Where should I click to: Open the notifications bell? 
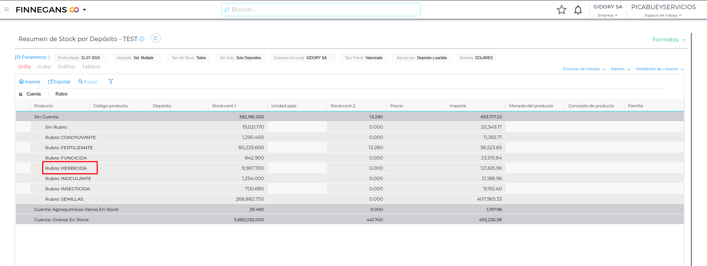(578, 10)
